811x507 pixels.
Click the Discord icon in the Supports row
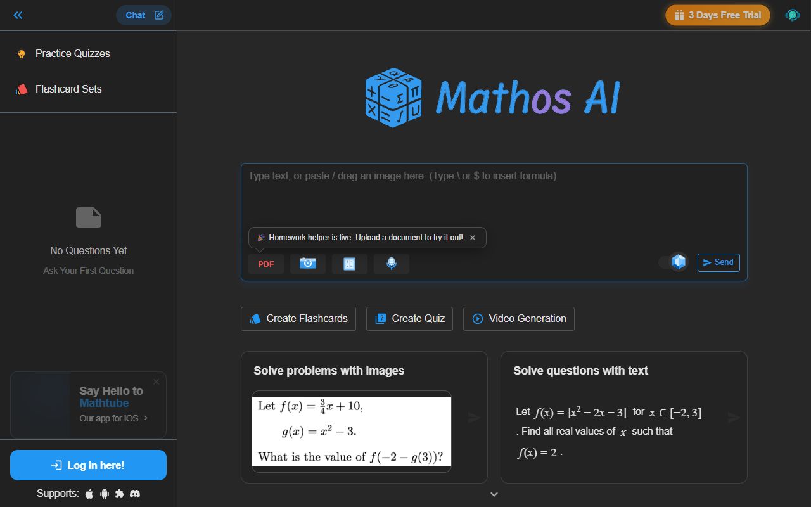(134, 493)
